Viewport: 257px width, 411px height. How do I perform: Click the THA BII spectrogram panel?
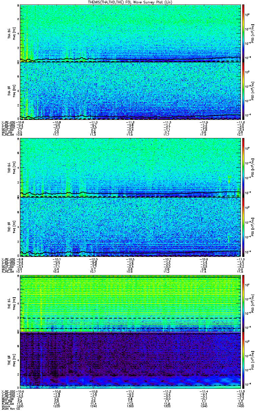[x=131, y=91]
